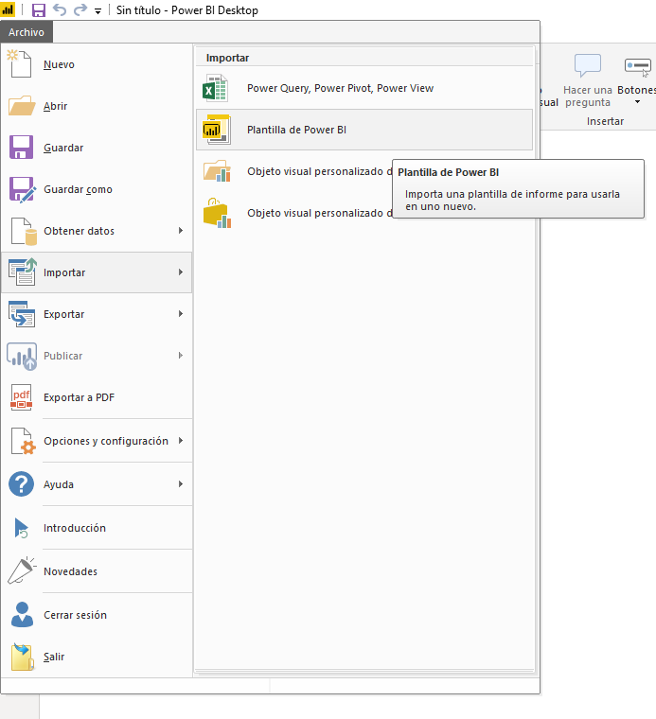Click the Publicar label text
The image size is (656, 719).
click(x=62, y=356)
